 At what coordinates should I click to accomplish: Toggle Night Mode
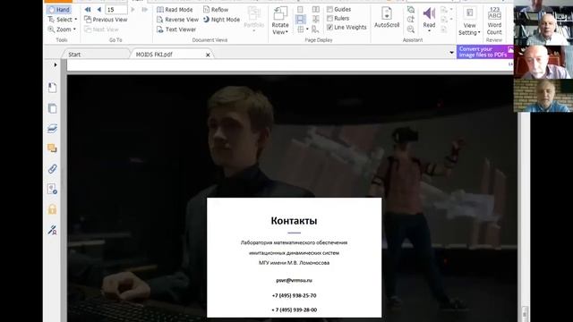point(221,20)
